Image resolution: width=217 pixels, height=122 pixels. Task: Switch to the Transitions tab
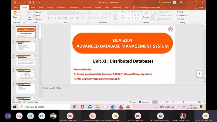tap(61, 7)
